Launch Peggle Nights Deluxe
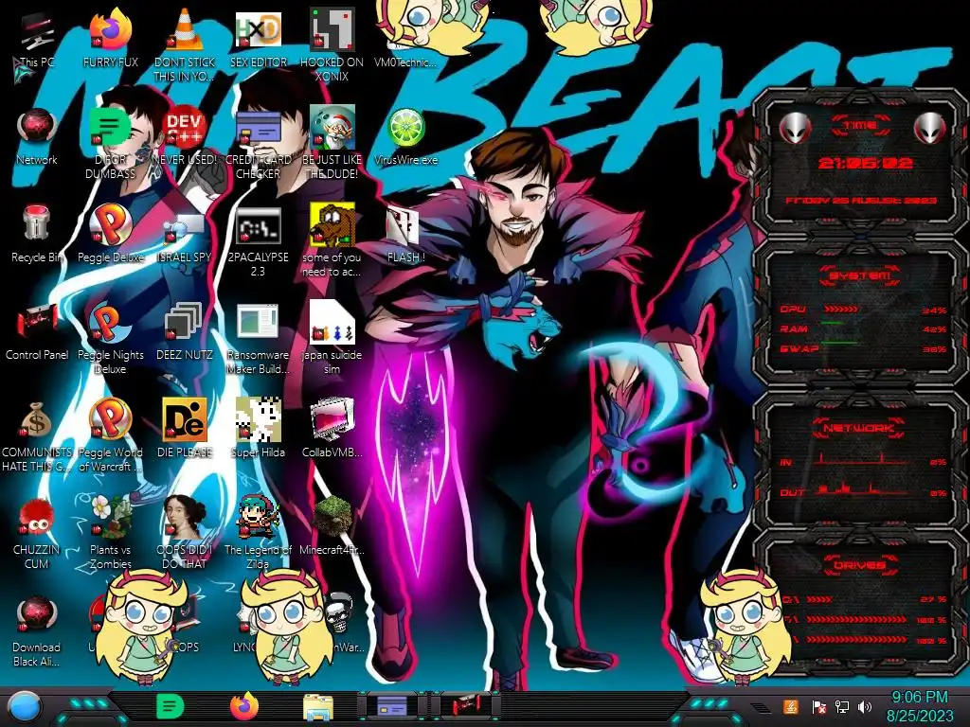The width and height of the screenshot is (970, 727). 111,338
